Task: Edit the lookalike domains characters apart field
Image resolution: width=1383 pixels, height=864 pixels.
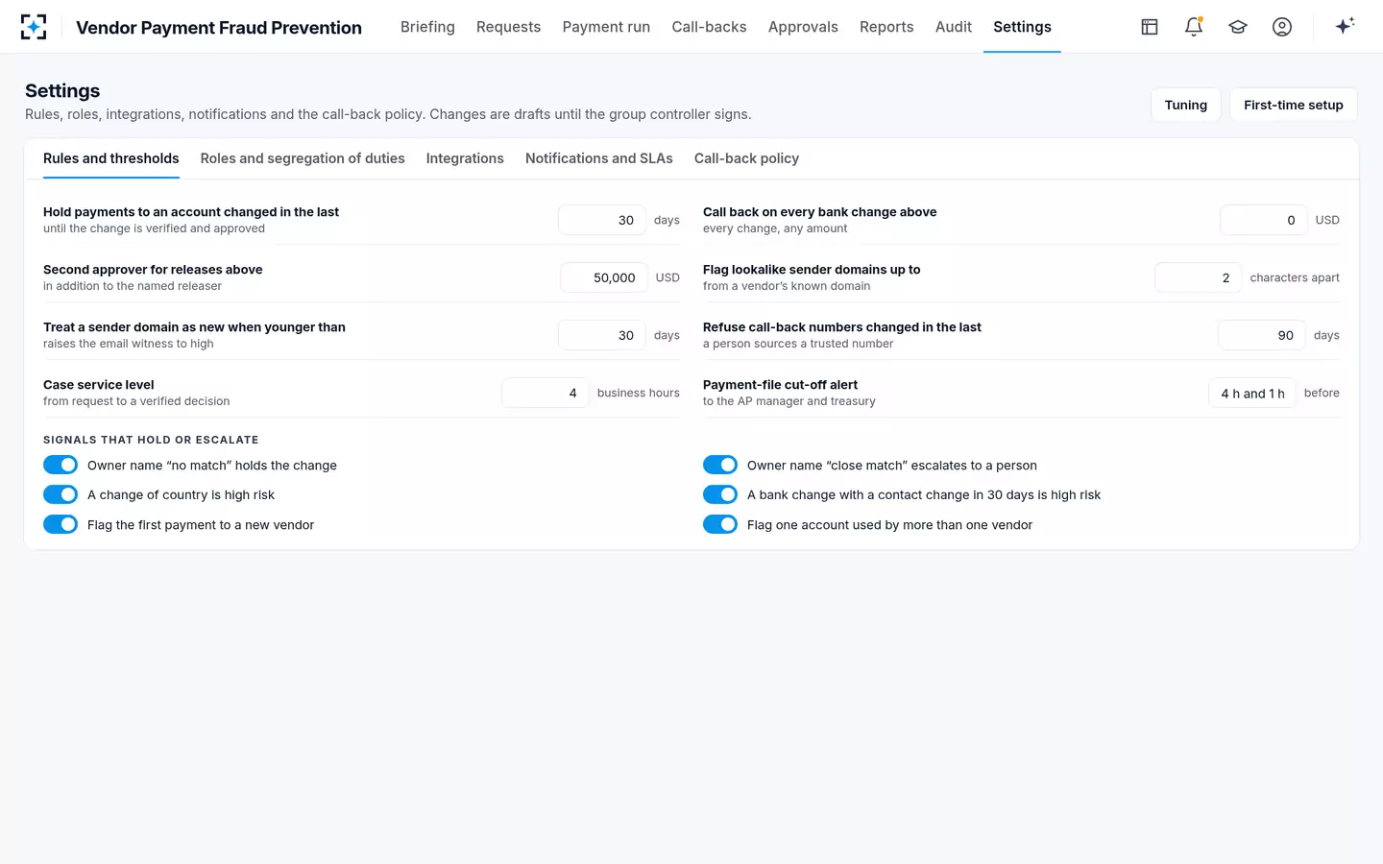Action: pos(1199,278)
